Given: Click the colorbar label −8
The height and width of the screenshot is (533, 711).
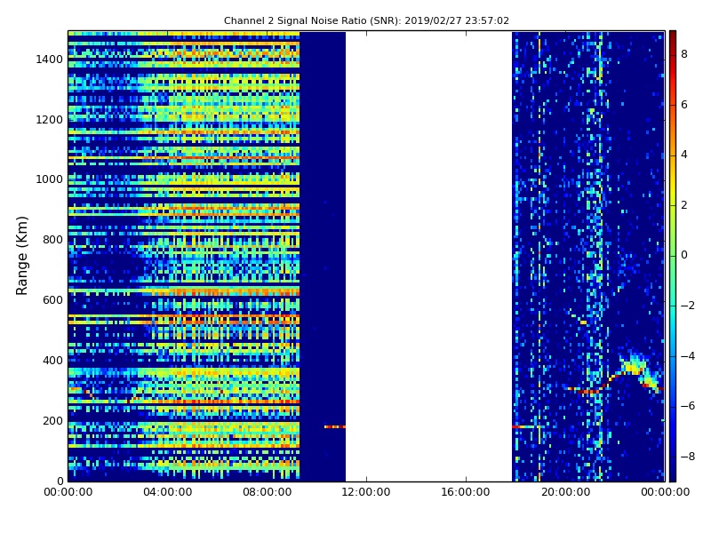Looking at the screenshot, I should point(687,457).
